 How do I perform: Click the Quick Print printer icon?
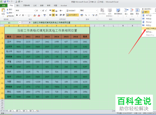coord(19,2)
